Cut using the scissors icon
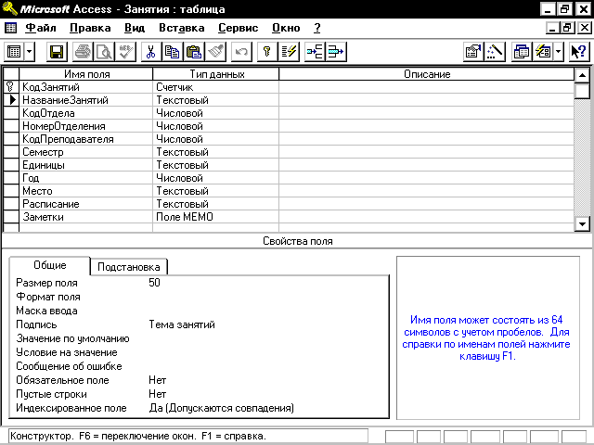 [x=150, y=52]
